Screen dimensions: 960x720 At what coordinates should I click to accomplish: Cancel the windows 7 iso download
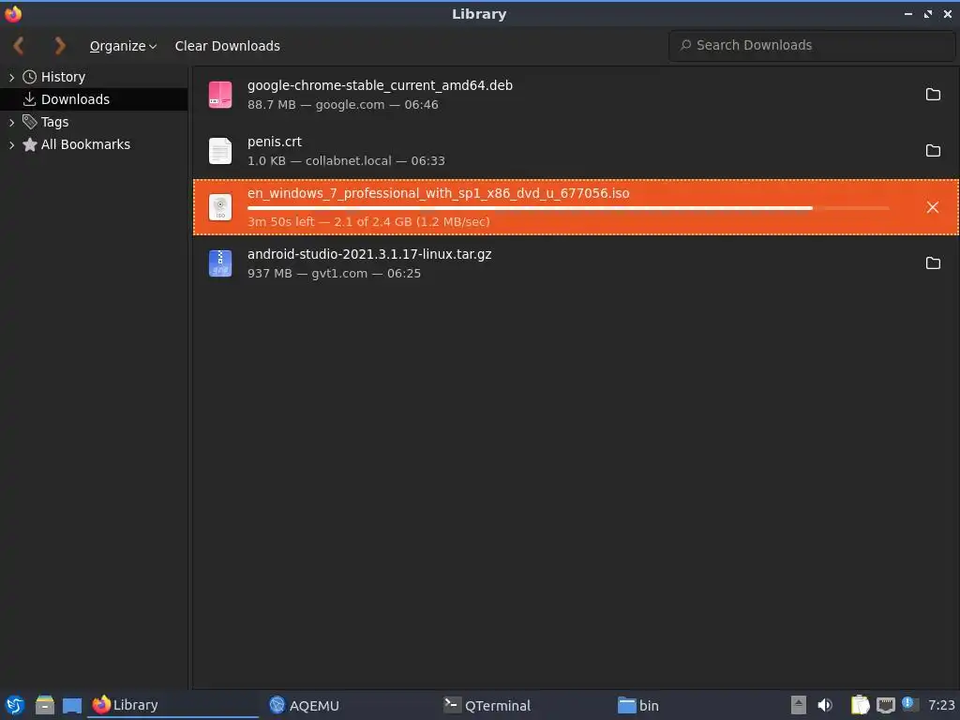click(x=933, y=207)
